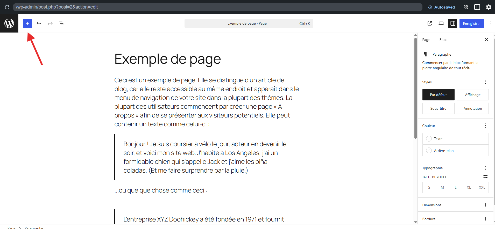Image resolution: width=495 pixels, height=229 pixels.
Task: Open the editor options kebab menu
Action: point(491,24)
